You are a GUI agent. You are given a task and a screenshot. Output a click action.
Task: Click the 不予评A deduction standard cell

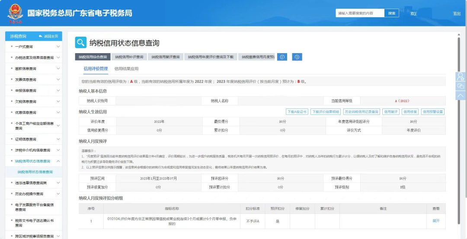pos(253,221)
